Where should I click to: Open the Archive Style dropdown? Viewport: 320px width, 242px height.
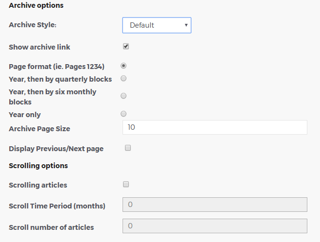[157, 25]
